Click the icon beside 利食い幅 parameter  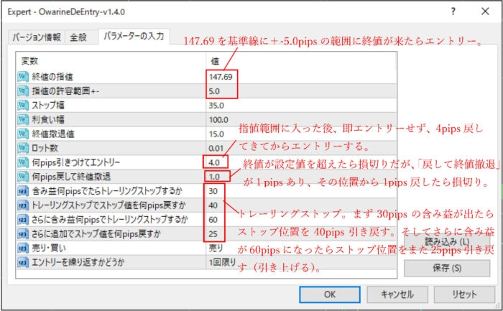23,120
